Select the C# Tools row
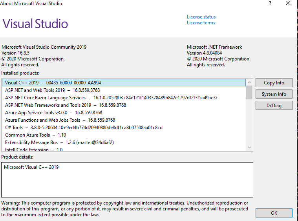Screen dimensions: 298x221 (x=124, y=128)
